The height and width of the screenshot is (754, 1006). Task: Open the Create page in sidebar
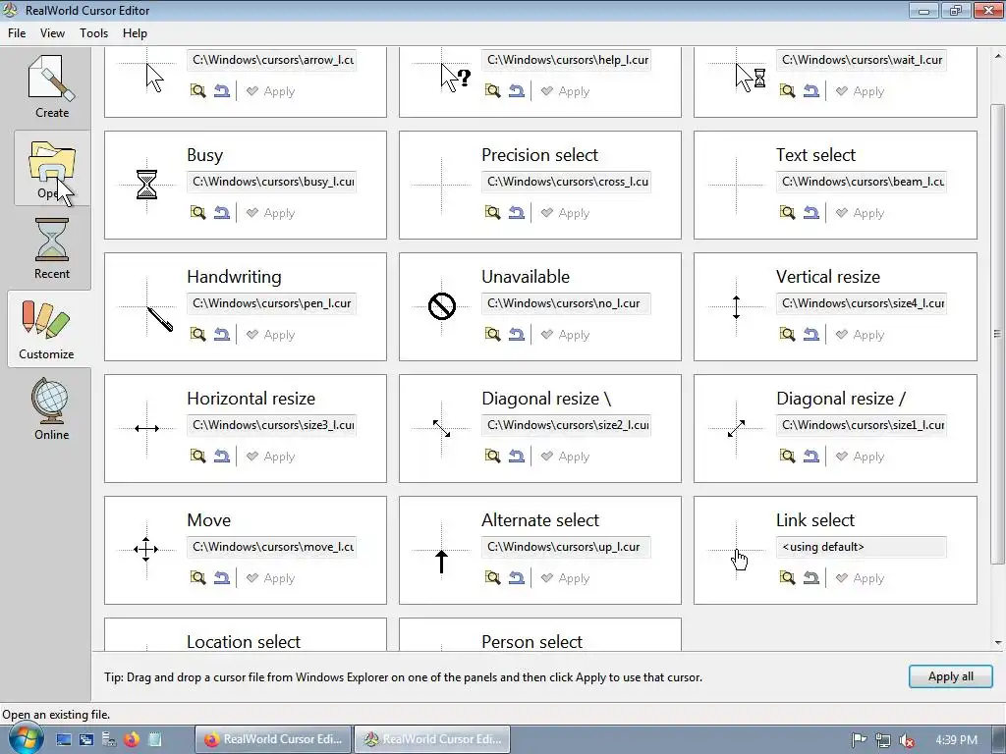[52, 86]
